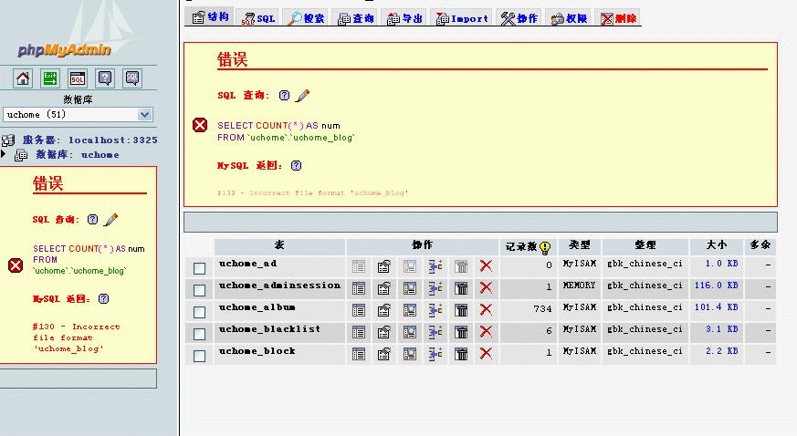797x436 pixels.
Task: Browse the uchome_album table icon
Action: [359, 310]
